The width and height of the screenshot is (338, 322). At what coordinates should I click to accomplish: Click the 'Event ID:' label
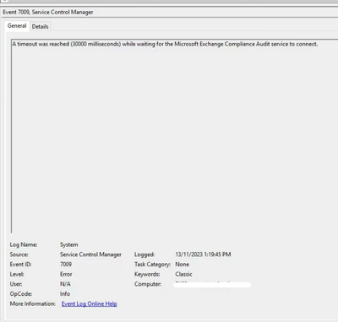(x=20, y=265)
